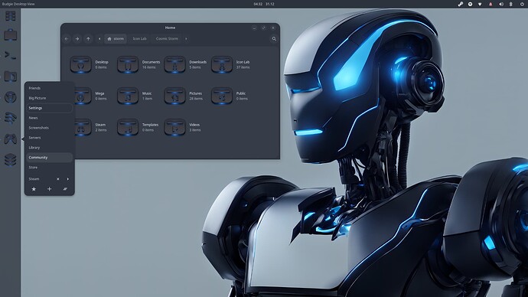Go forward in the Home file window

(77, 39)
